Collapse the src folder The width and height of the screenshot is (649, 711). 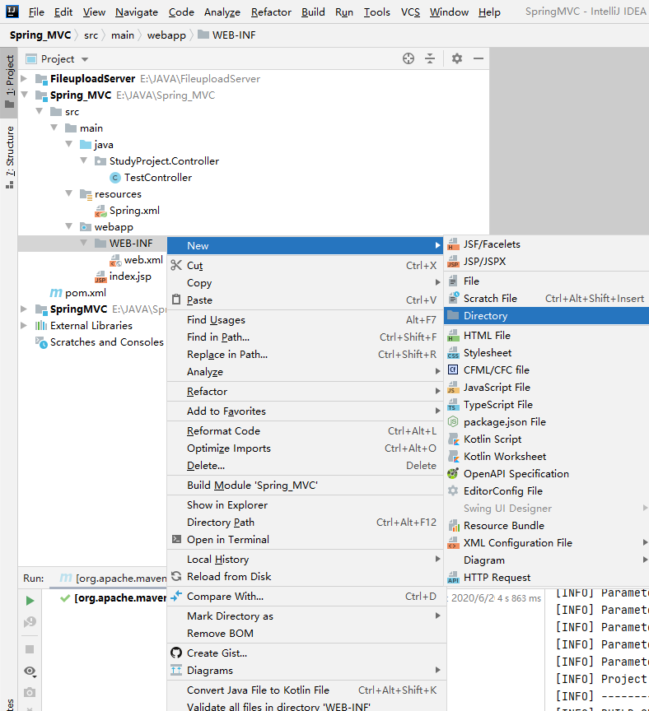click(39, 111)
